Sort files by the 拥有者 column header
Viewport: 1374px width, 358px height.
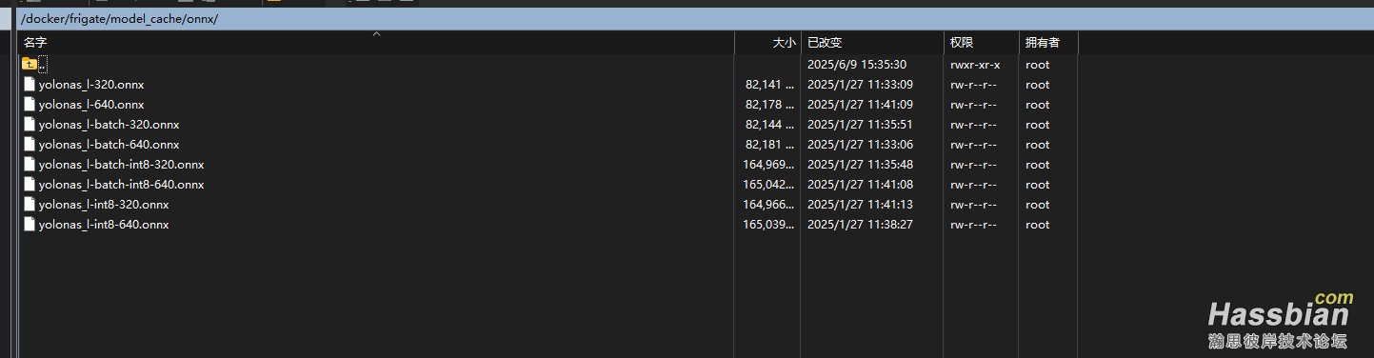click(x=1049, y=43)
